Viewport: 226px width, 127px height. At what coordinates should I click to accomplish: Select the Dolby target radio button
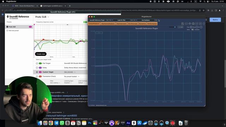tap(37, 68)
